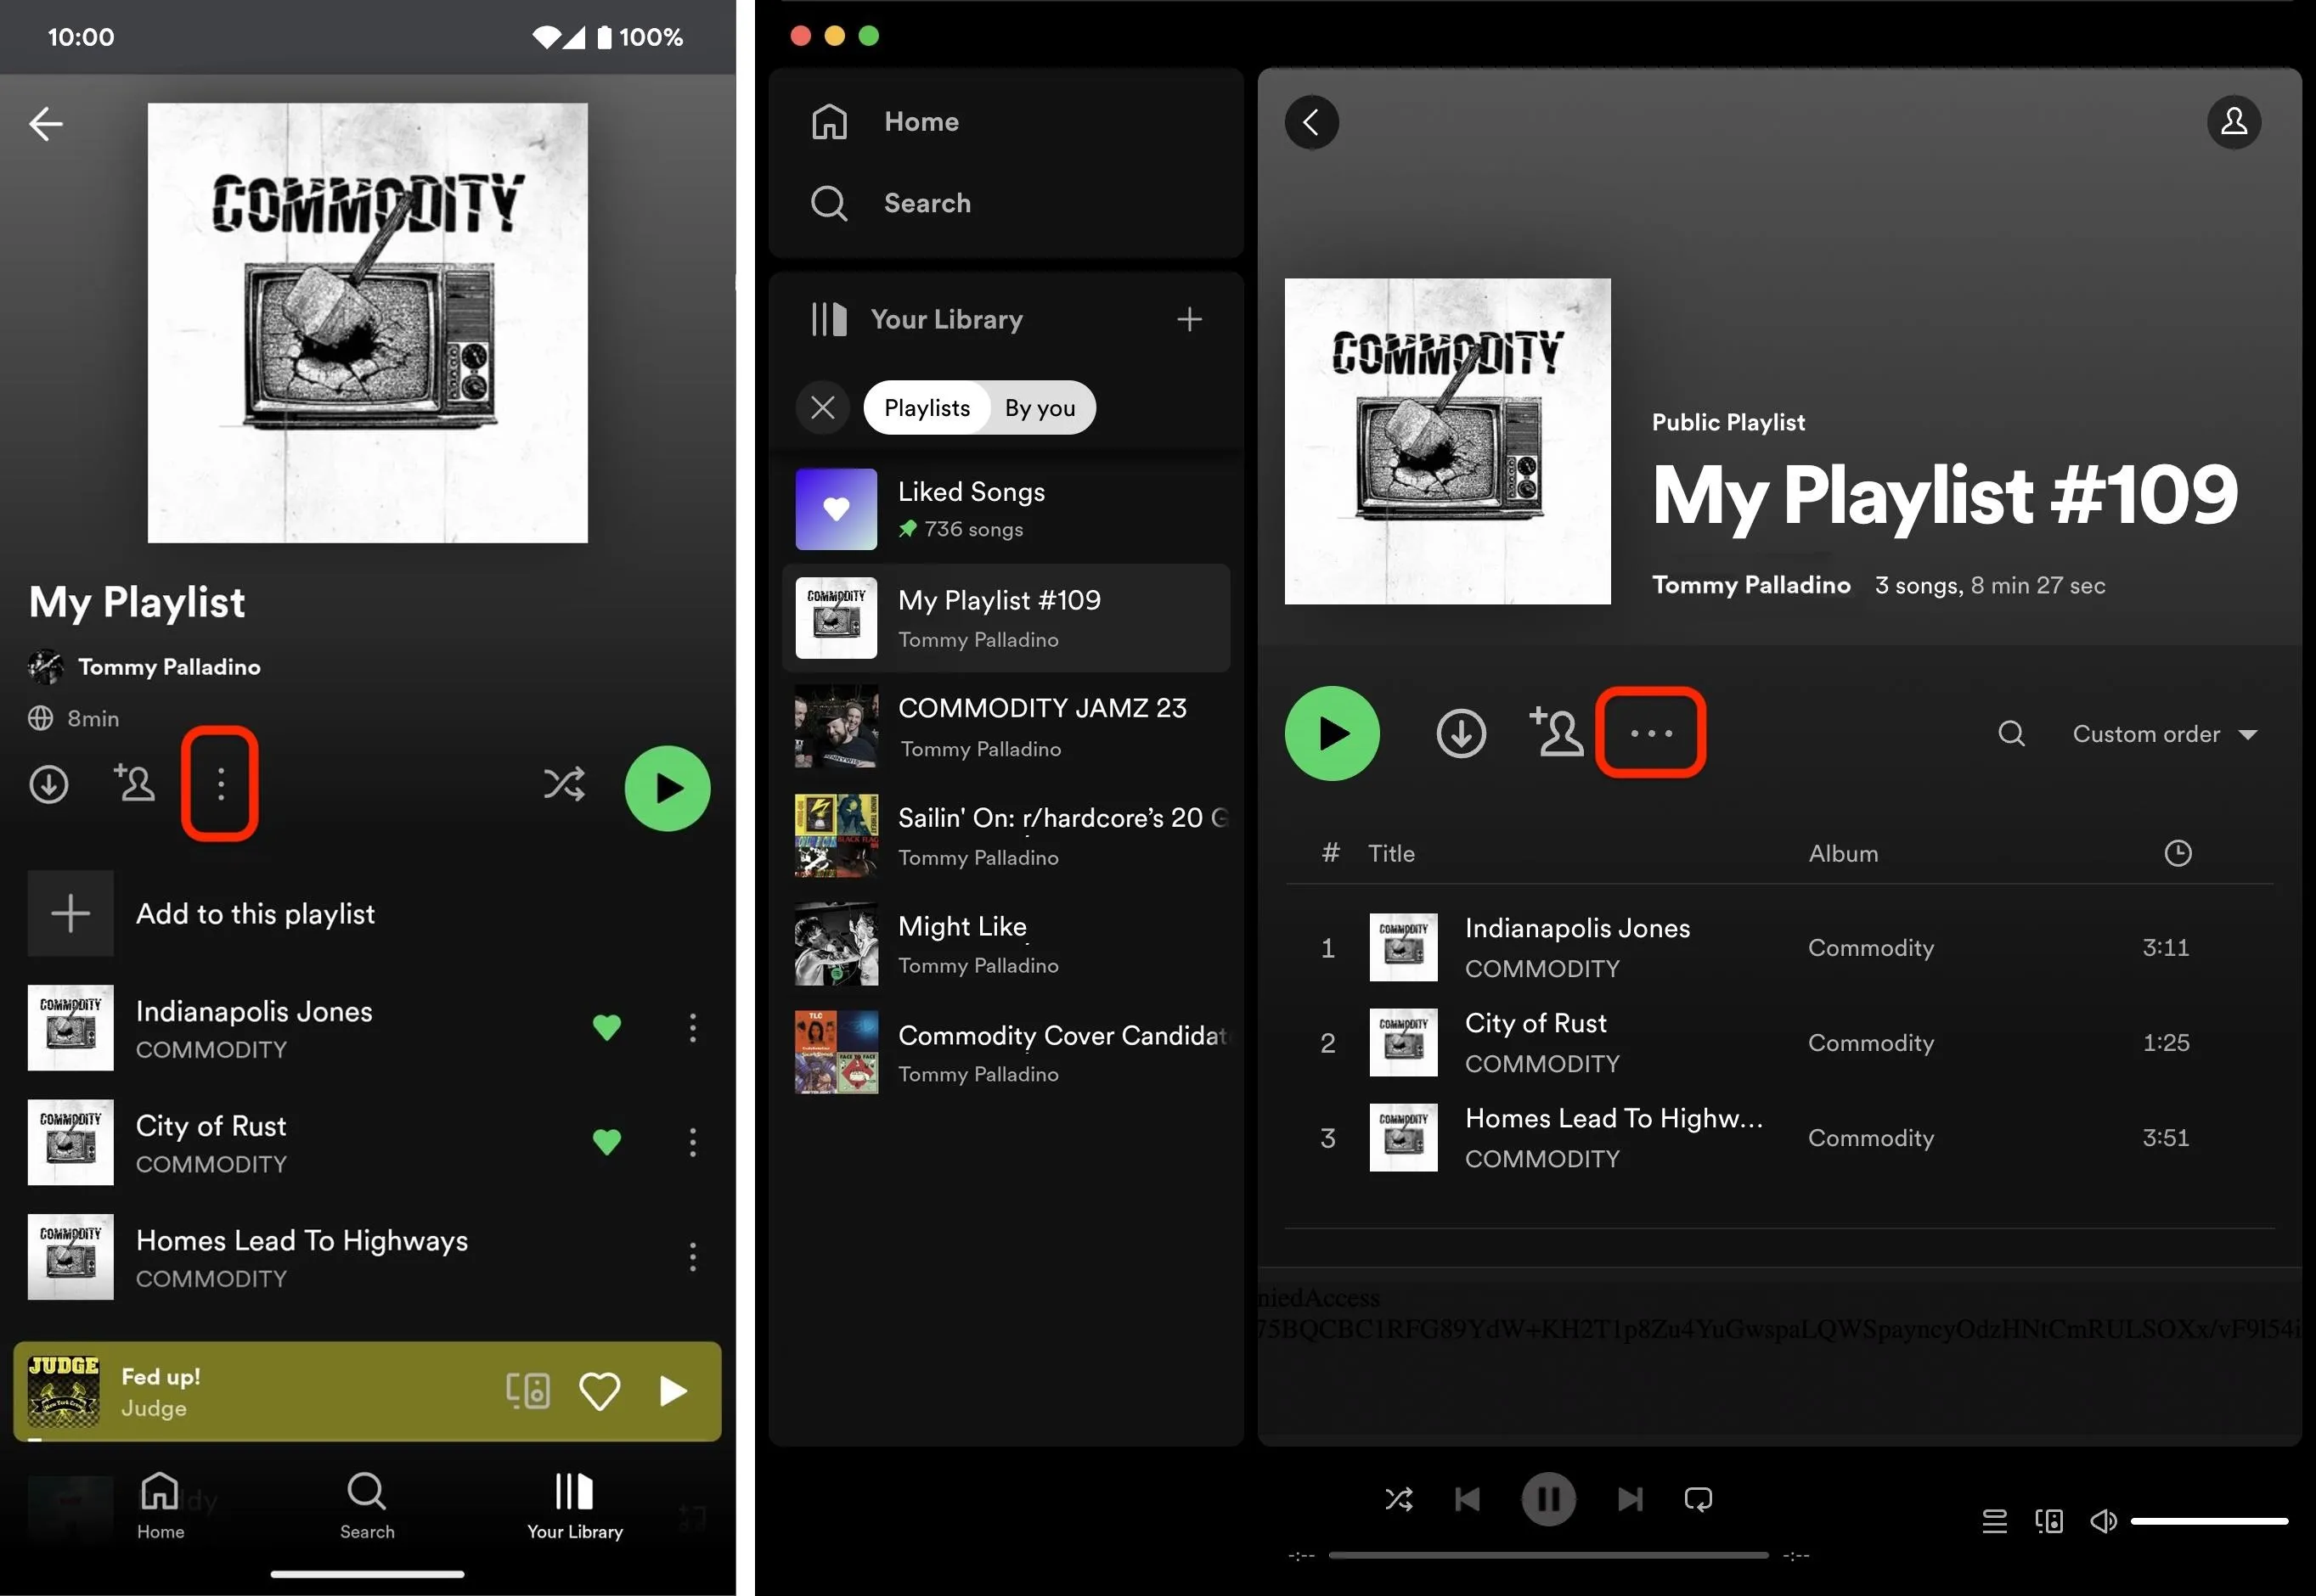Search within desktop playlist
The image size is (2316, 1596).
point(2011,734)
